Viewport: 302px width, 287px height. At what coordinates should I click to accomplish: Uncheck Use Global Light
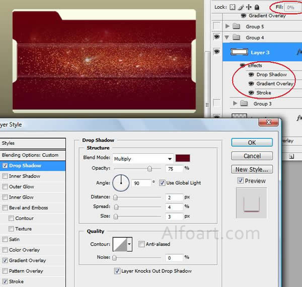point(162,183)
